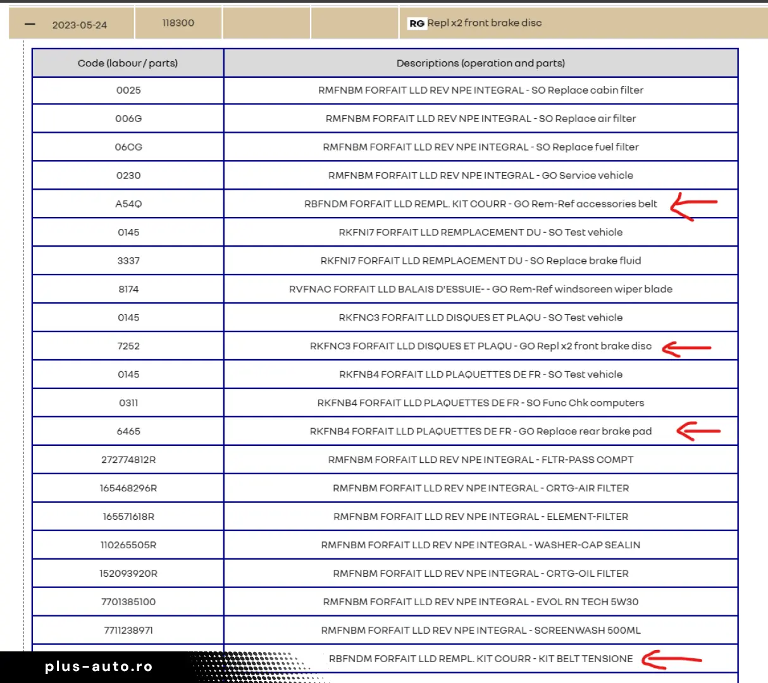The height and width of the screenshot is (683, 768).
Task: Click the 'Replace brake fluid' description row
Action: click(x=481, y=261)
